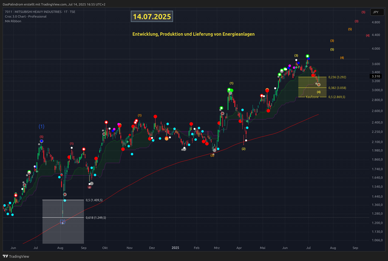Expand the Croc 3.0 Chart indicator legend
Viewport: 388px width, 261px height.
coord(26,16)
